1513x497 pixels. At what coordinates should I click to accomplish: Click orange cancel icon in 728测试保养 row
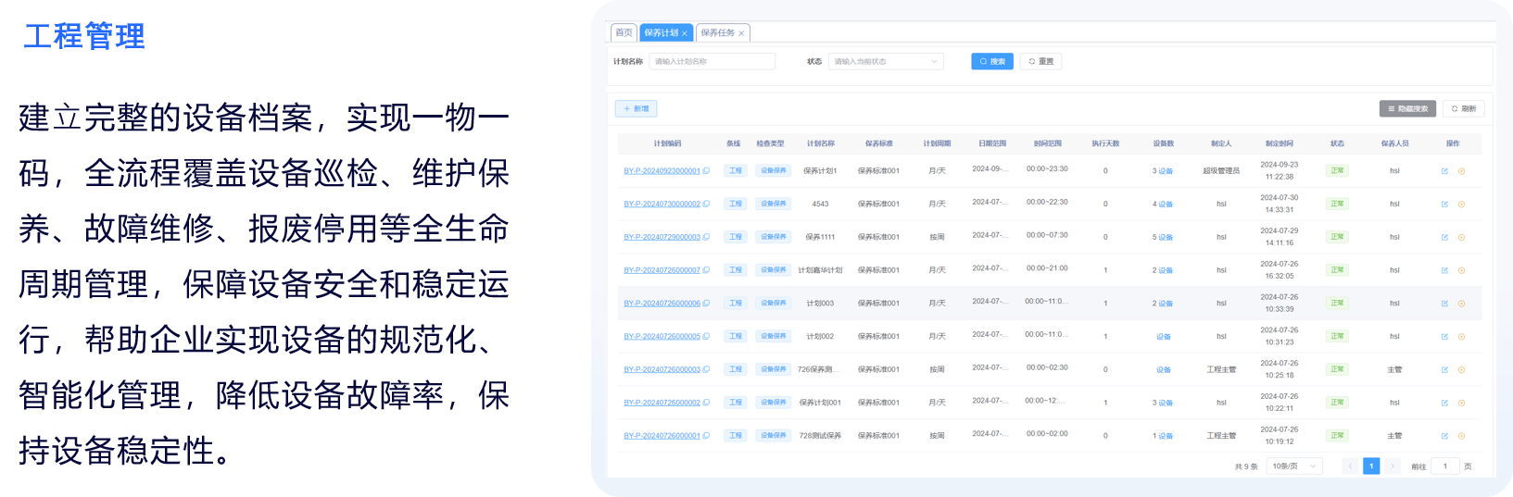[1461, 436]
